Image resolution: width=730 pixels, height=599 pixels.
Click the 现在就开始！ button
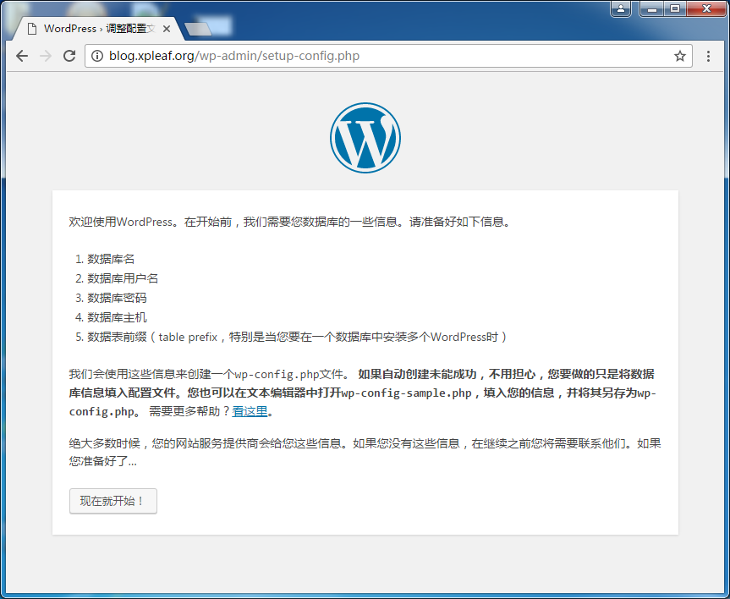[113, 501]
